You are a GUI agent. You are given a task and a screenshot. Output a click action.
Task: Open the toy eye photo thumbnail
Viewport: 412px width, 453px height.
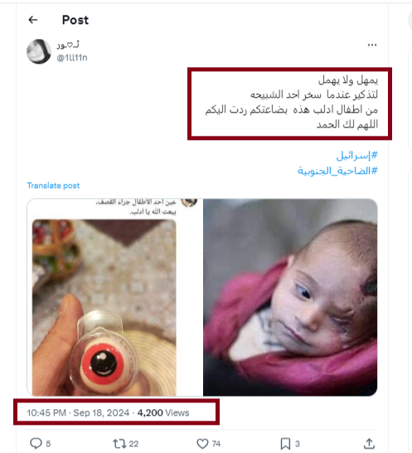pos(114,297)
